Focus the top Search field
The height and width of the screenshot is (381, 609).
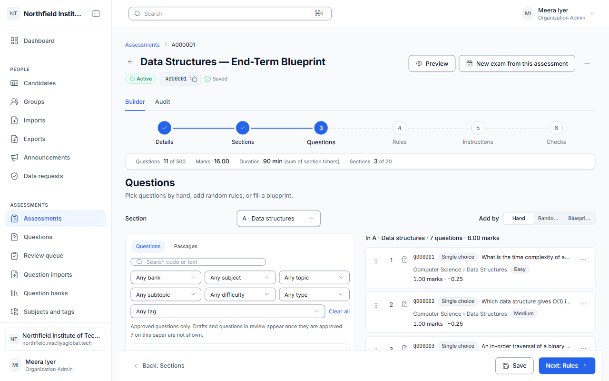click(x=230, y=14)
